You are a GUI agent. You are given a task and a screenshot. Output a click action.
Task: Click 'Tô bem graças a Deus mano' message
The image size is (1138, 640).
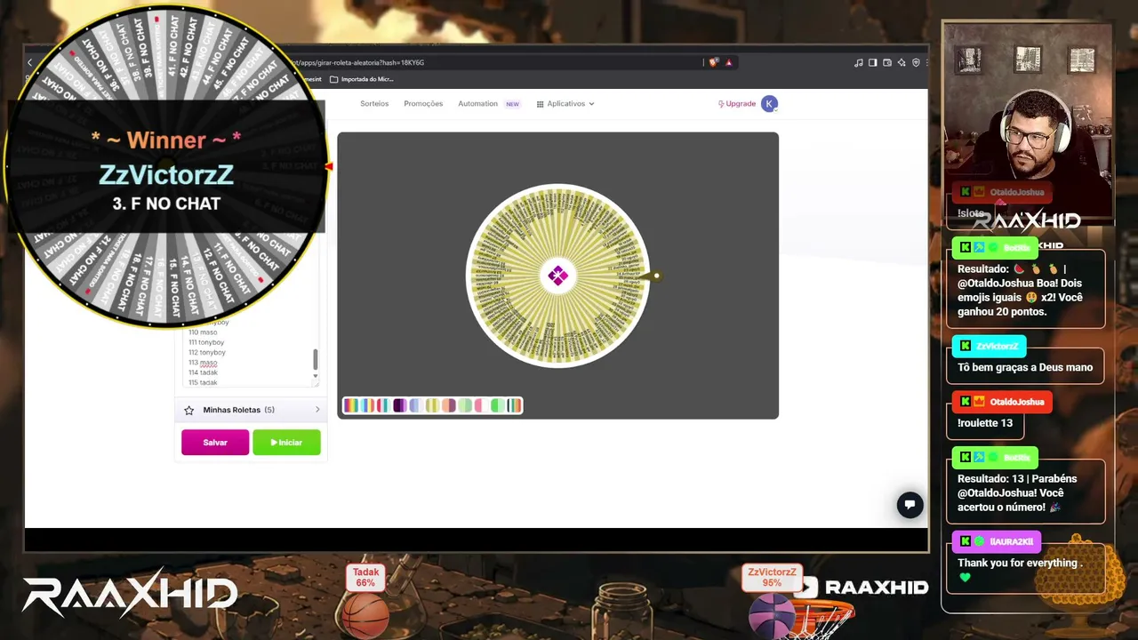point(1025,367)
